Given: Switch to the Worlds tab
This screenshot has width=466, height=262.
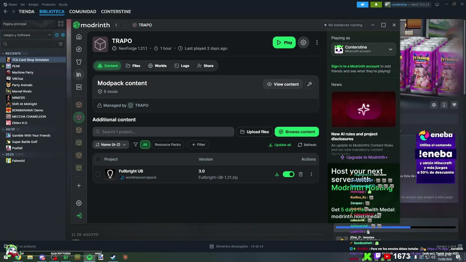Looking at the screenshot, I should [x=157, y=66].
